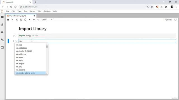The image size is (179, 100).
Task: Choose np.append suggestion
Action: click(x=30, y=70)
